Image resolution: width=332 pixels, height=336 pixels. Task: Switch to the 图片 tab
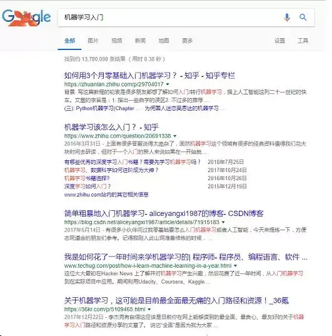click(x=93, y=41)
